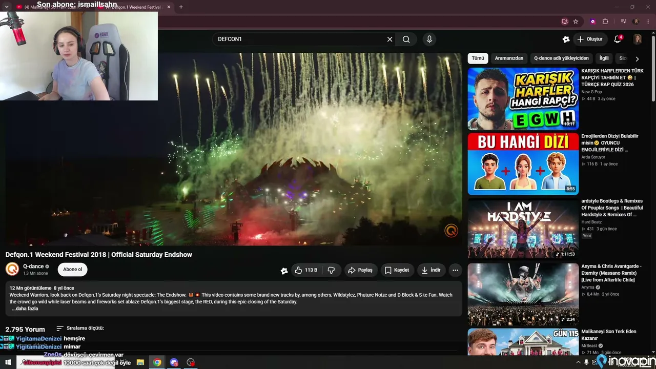The width and height of the screenshot is (656, 369).
Task: Click the Paylaş share button
Action: (360, 270)
